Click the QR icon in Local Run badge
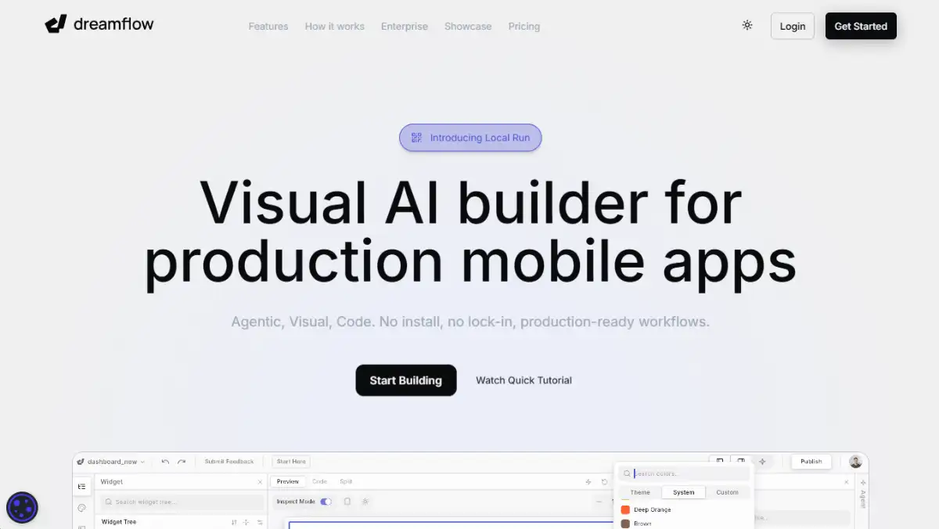This screenshot has height=529, width=939. 417,138
